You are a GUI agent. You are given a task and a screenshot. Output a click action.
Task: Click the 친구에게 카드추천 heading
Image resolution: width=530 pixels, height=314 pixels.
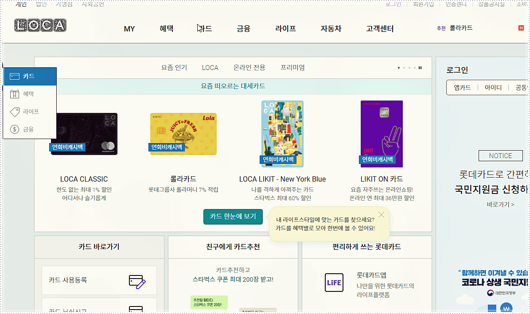[233, 247]
